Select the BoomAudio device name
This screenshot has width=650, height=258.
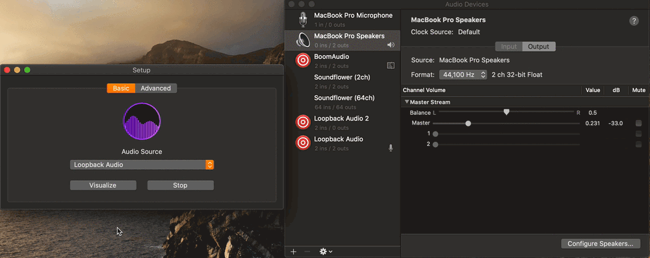(331, 56)
